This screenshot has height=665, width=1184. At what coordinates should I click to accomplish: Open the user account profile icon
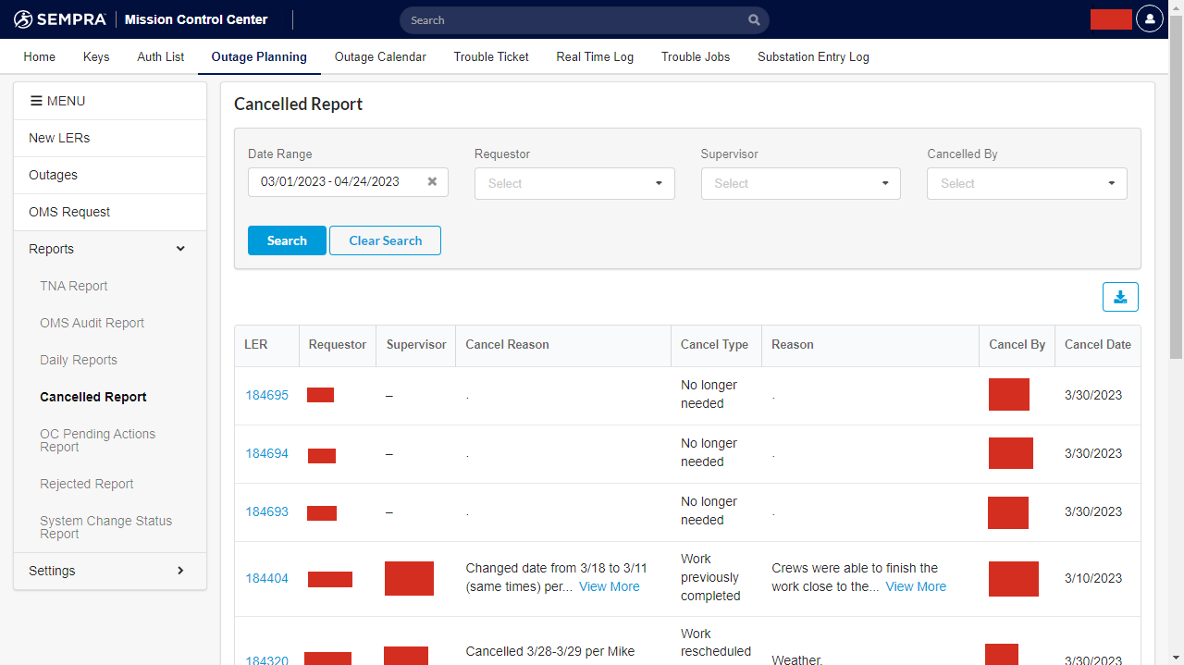(1149, 18)
